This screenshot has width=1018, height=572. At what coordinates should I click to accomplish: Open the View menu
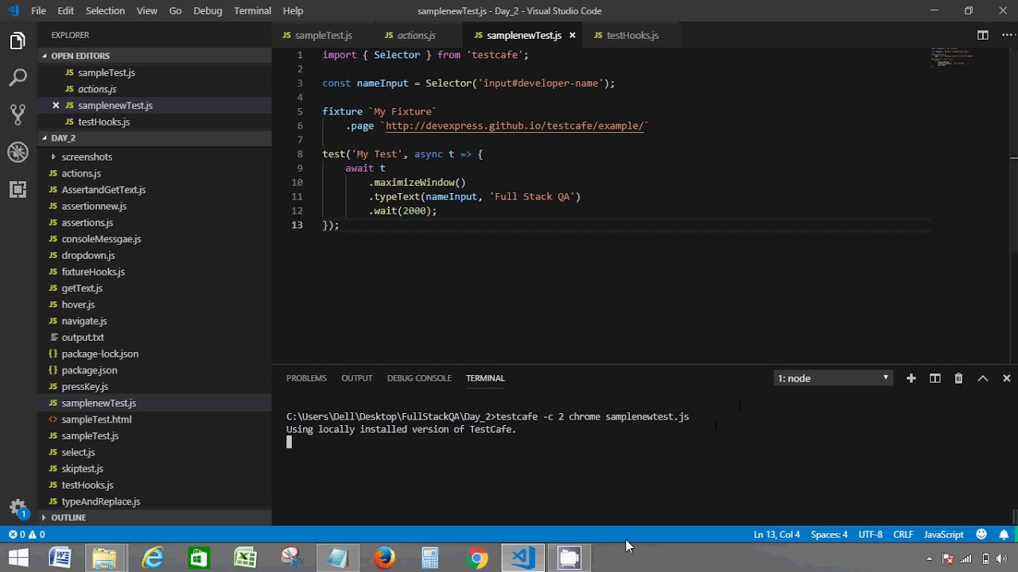point(147,10)
